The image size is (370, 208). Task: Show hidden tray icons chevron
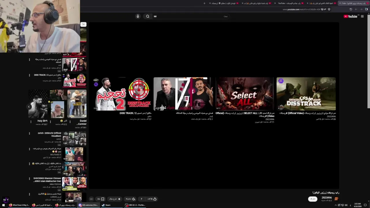[x=336, y=205]
